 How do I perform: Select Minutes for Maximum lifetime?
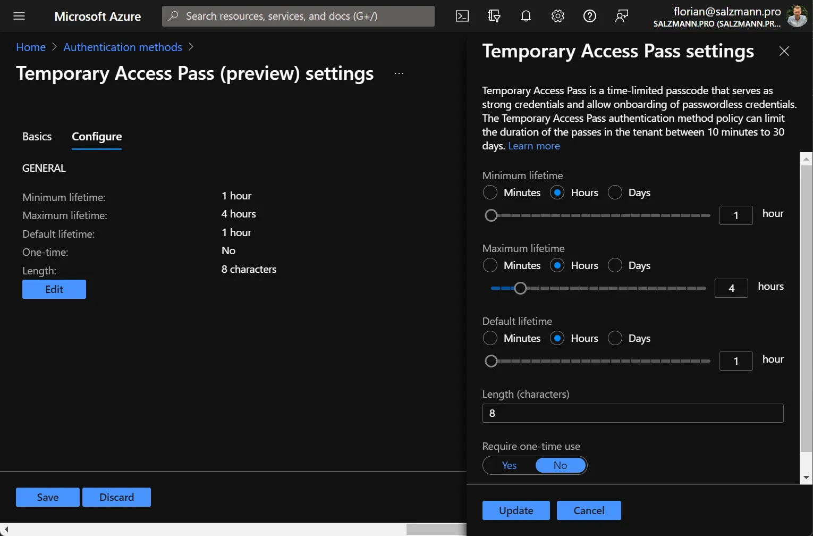point(490,265)
